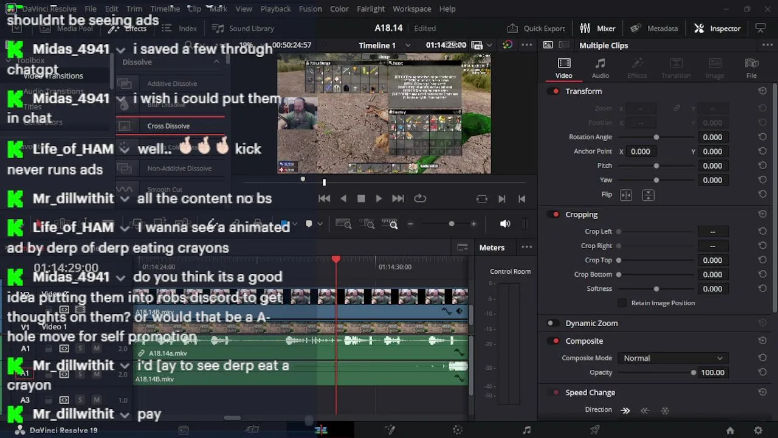Open the Sound Library panel
The width and height of the screenshot is (778, 438).
pos(243,28)
